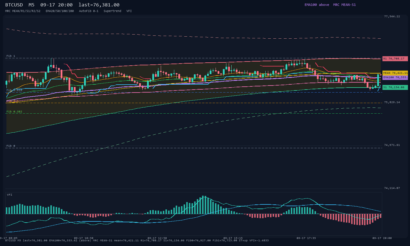
Task: Click the 09-17 10:30 time axis label
Action: pyautogui.click(x=84, y=238)
